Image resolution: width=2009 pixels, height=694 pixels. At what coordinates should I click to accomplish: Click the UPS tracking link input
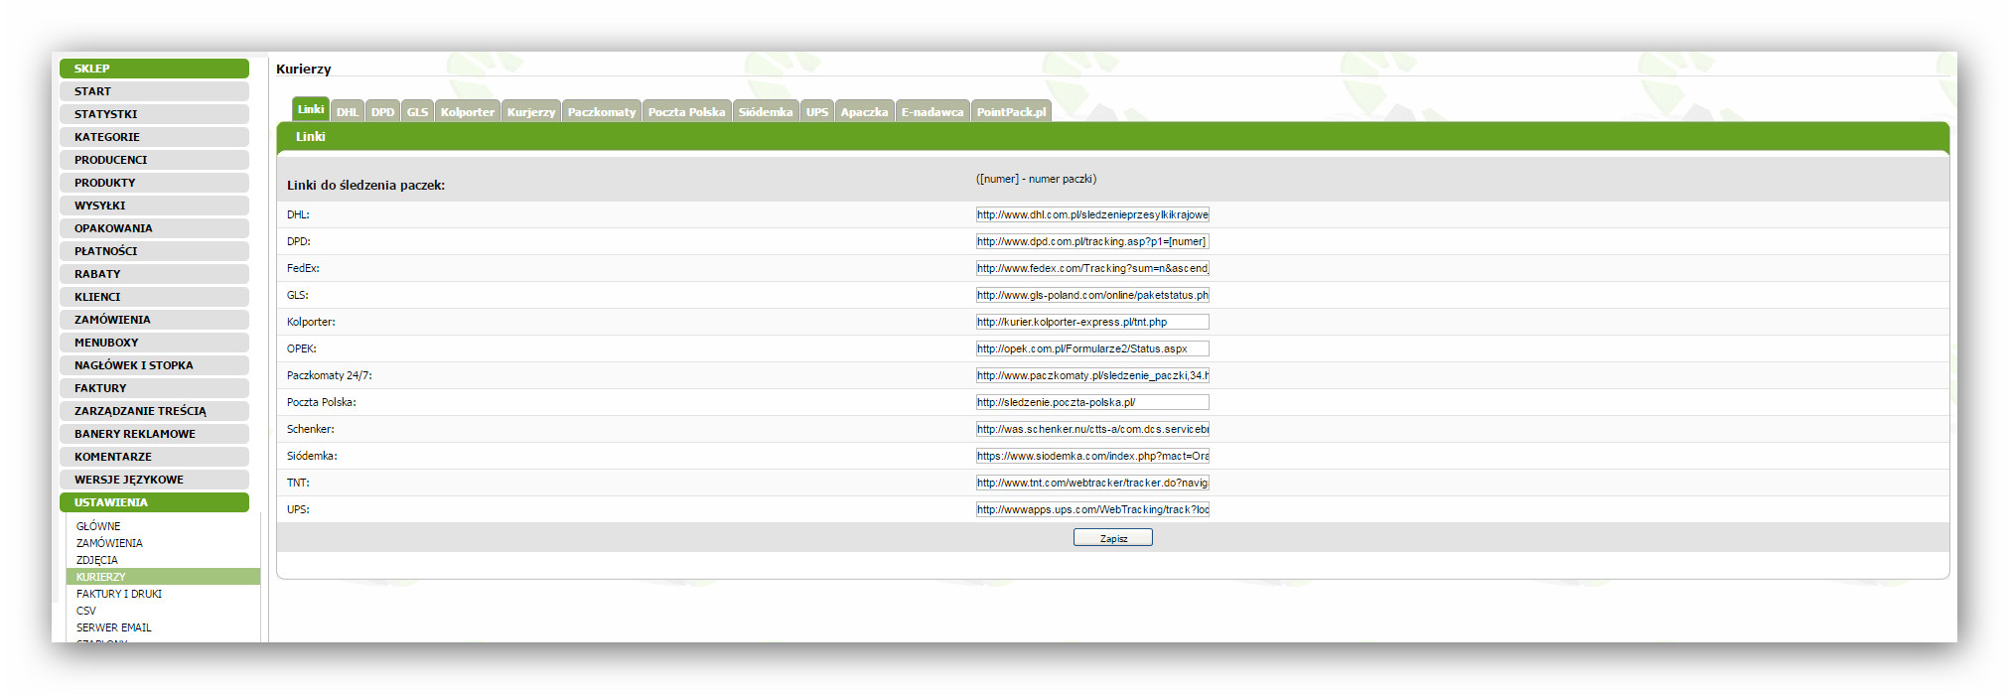click(1091, 510)
